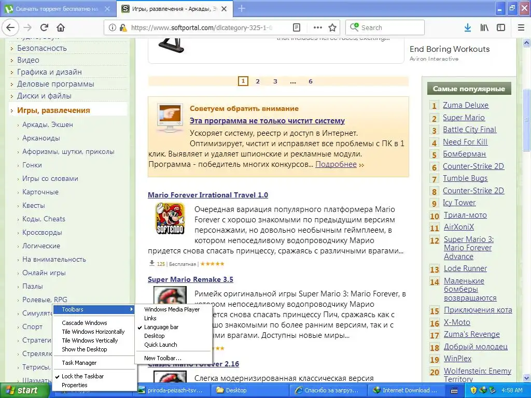
Task: Open Спасибо за загрузку IE taskbar button
Action: pos(328,390)
